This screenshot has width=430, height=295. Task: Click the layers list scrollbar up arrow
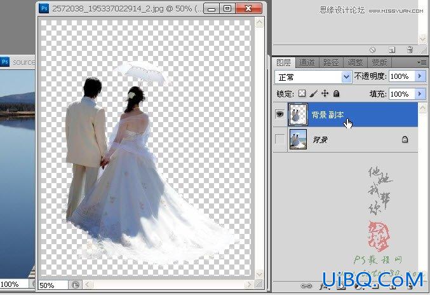[x=422, y=108]
